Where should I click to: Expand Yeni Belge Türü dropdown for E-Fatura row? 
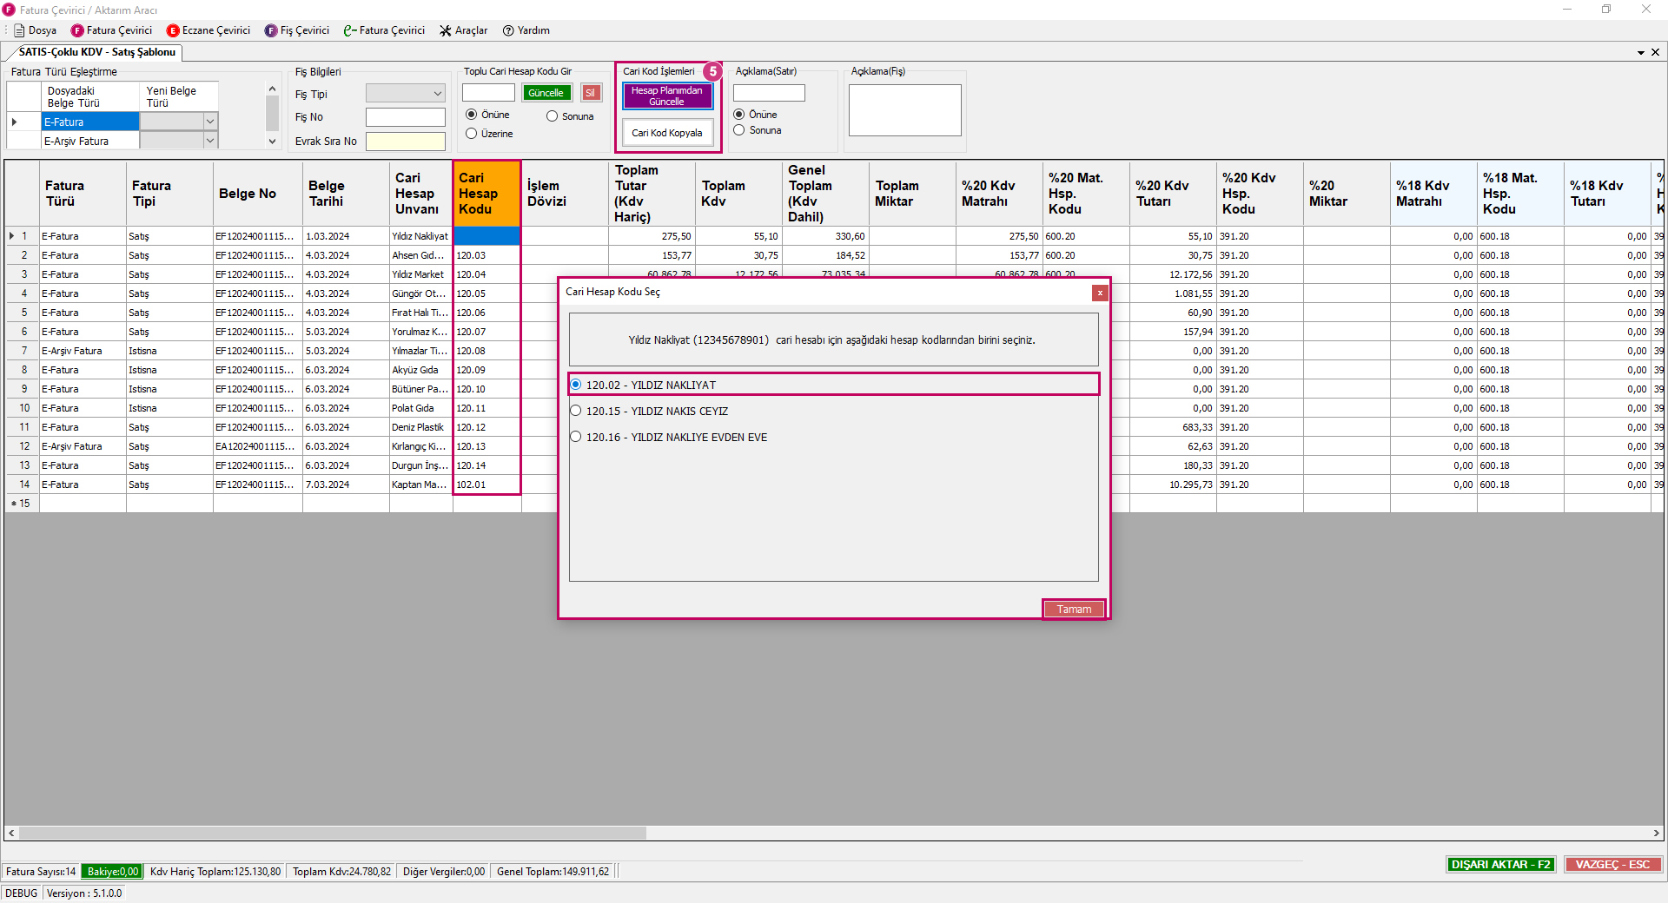point(209,122)
